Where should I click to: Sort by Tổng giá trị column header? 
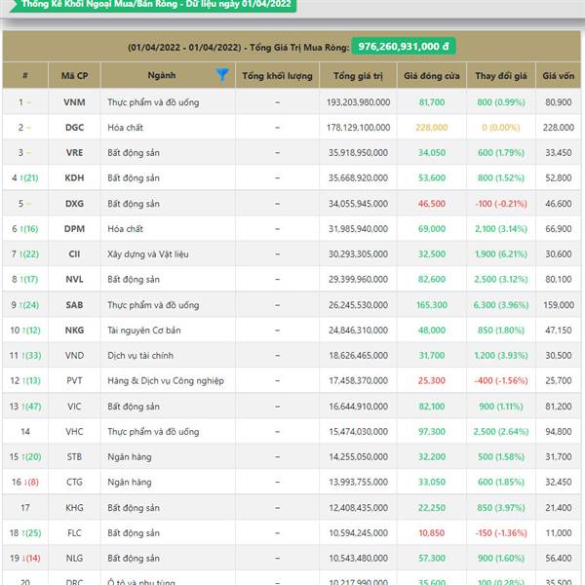point(358,76)
